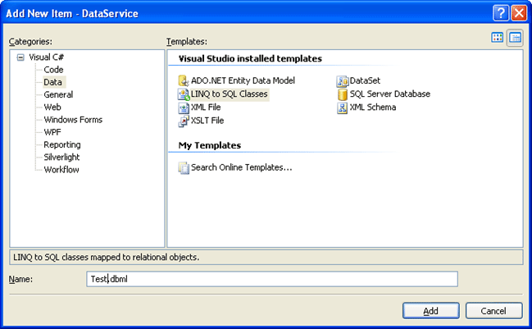532x329 pixels.
Task: Collapse the Visual C# tree node
Action: point(20,57)
